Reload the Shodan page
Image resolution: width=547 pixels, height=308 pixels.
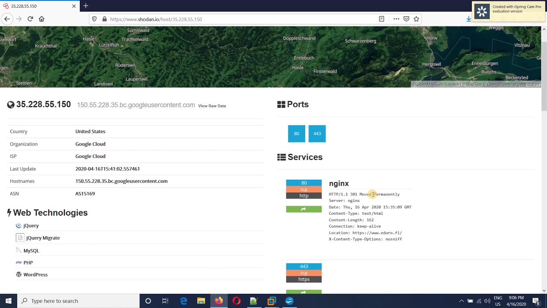click(30, 19)
